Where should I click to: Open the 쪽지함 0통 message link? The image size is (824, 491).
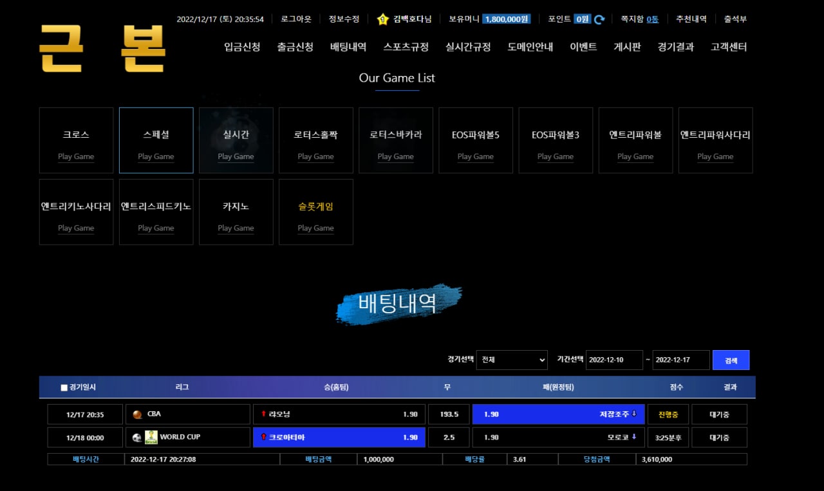click(x=639, y=19)
